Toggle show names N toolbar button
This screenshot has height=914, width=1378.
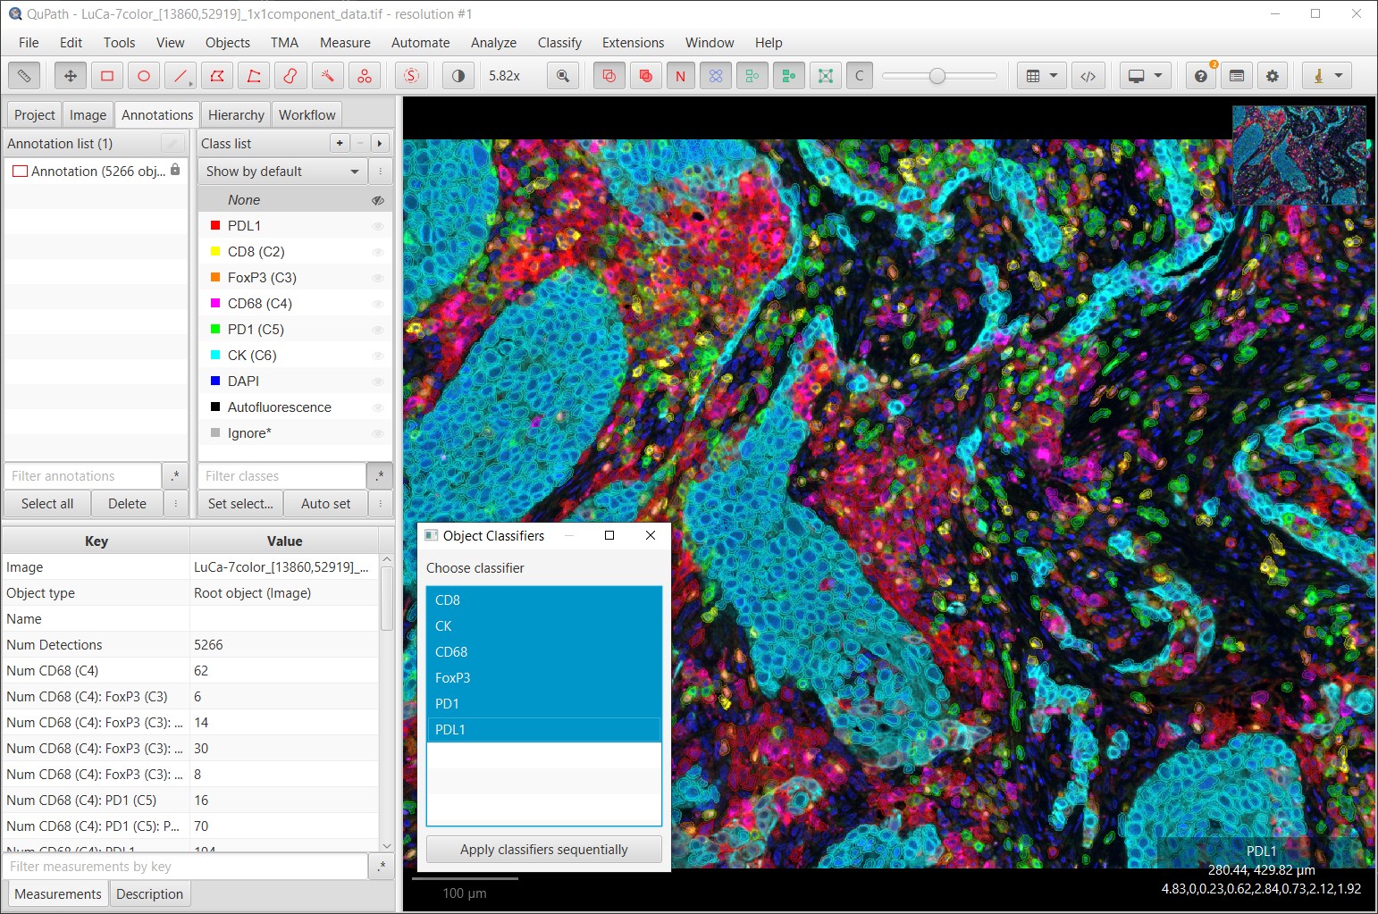[680, 76]
